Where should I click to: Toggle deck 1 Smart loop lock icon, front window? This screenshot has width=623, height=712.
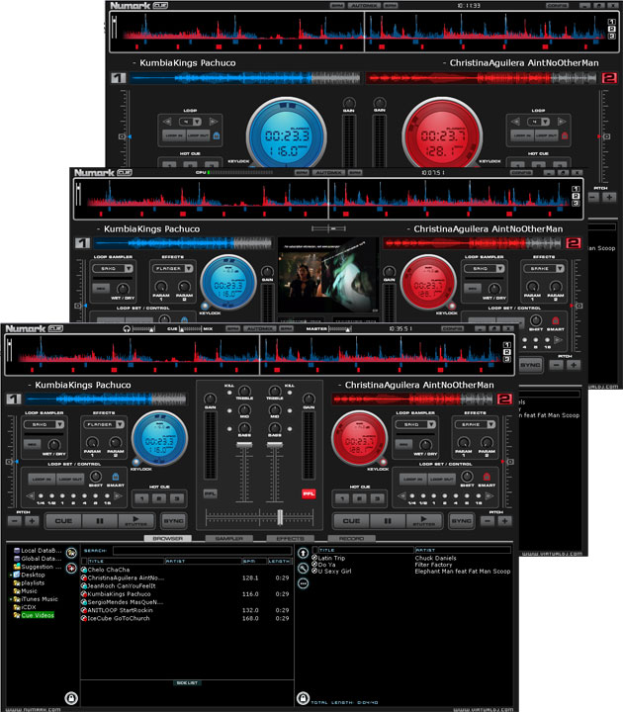(x=116, y=477)
